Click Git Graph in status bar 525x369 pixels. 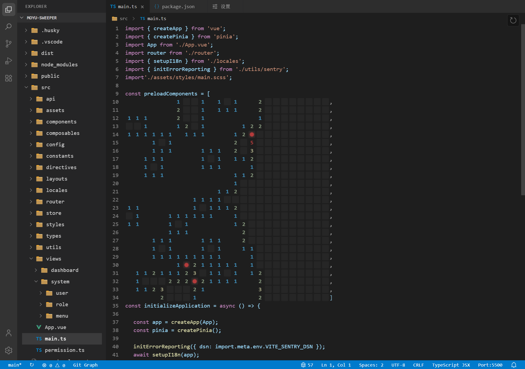85,365
